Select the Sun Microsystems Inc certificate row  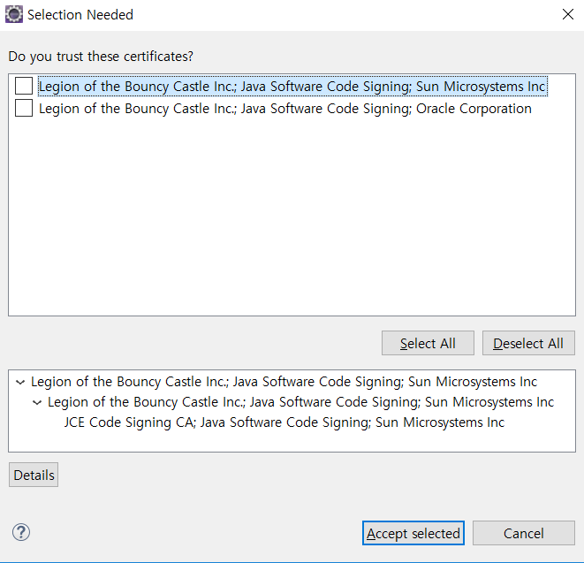tap(292, 86)
